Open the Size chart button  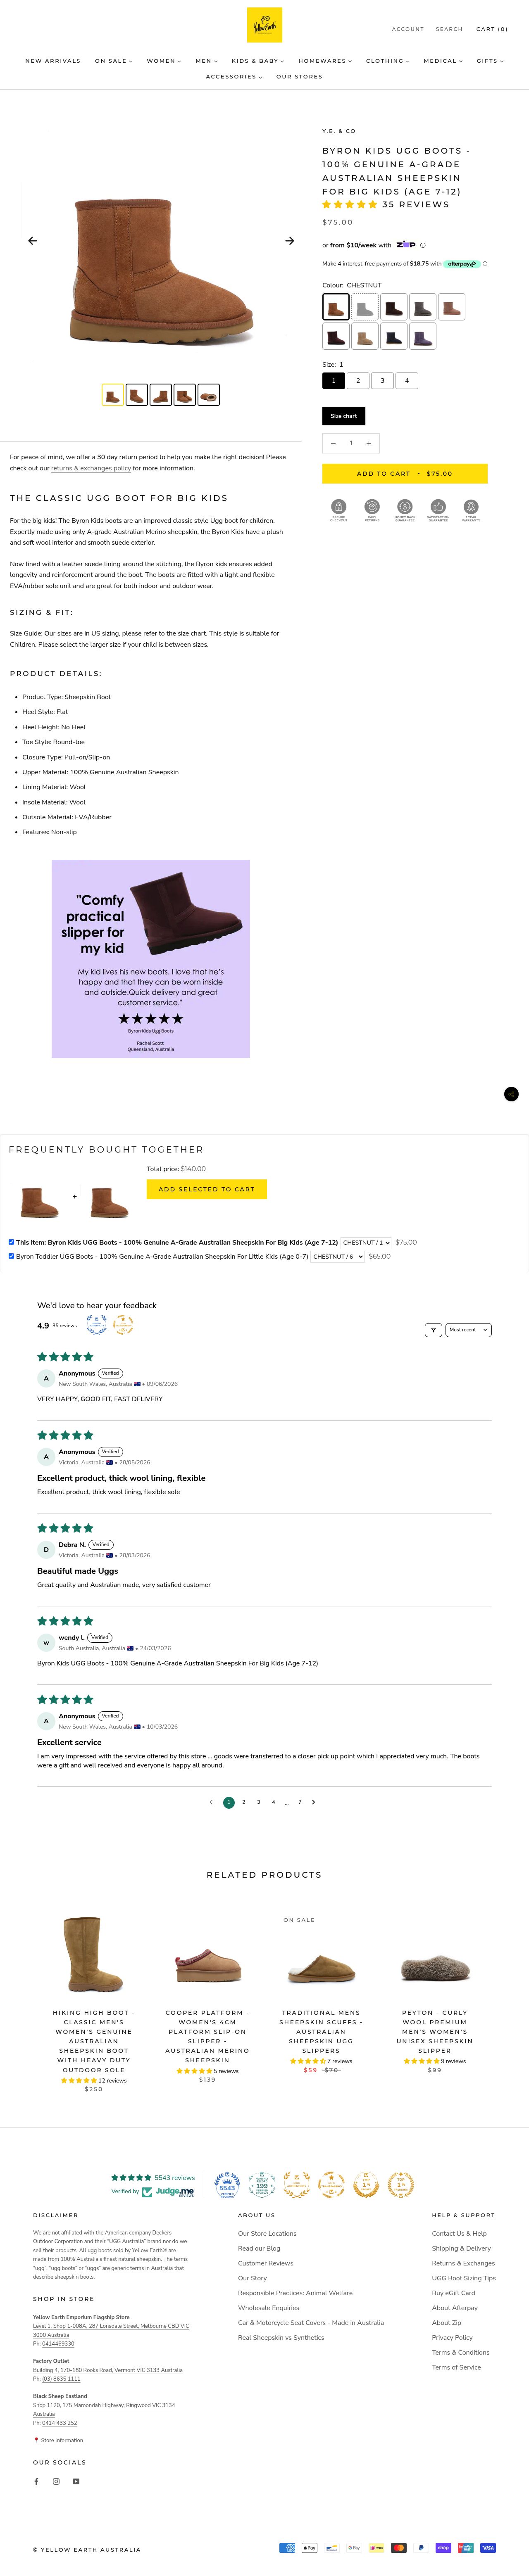(x=344, y=416)
